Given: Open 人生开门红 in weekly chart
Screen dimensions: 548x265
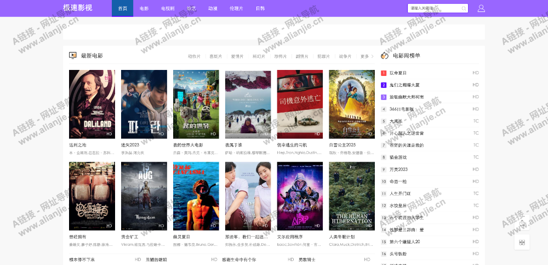Looking at the screenshot, I should pos(400,193).
